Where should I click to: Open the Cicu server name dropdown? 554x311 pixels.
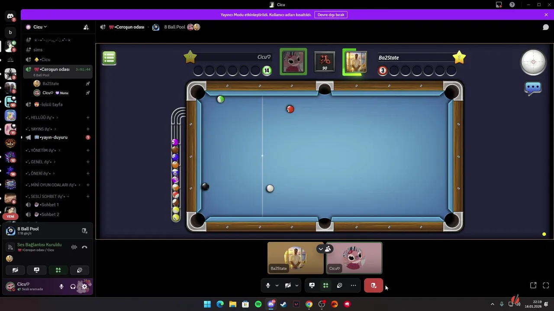(40, 27)
